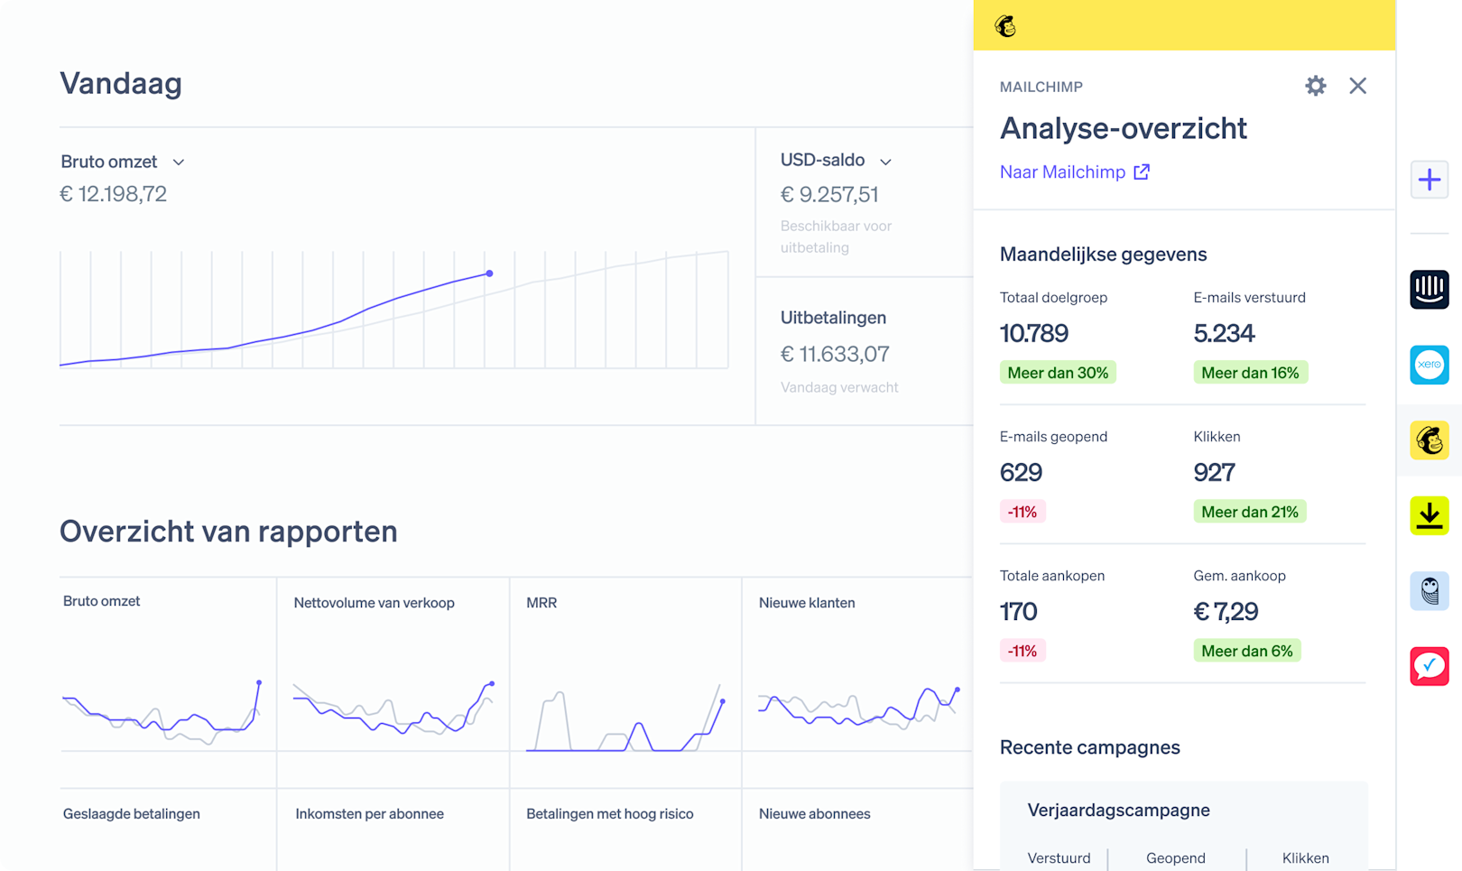Click the € 11.633,07 payout amount
This screenshot has width=1462, height=871.
click(835, 354)
